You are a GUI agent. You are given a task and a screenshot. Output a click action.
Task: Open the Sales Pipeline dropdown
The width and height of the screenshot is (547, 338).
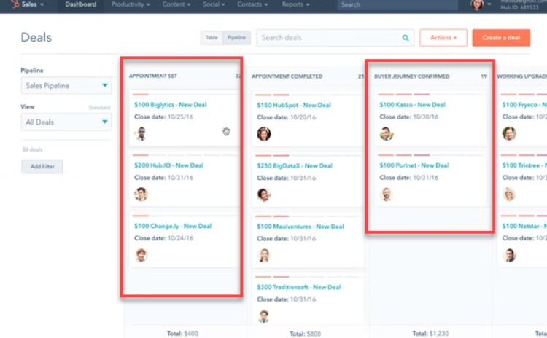coord(66,86)
